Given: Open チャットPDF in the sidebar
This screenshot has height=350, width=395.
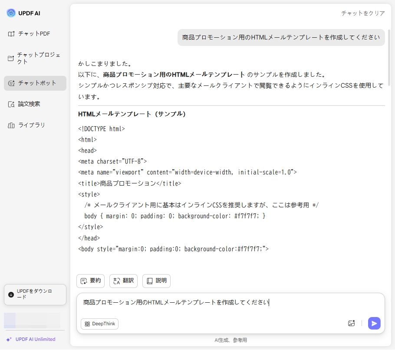Looking at the screenshot, I should tap(35, 34).
